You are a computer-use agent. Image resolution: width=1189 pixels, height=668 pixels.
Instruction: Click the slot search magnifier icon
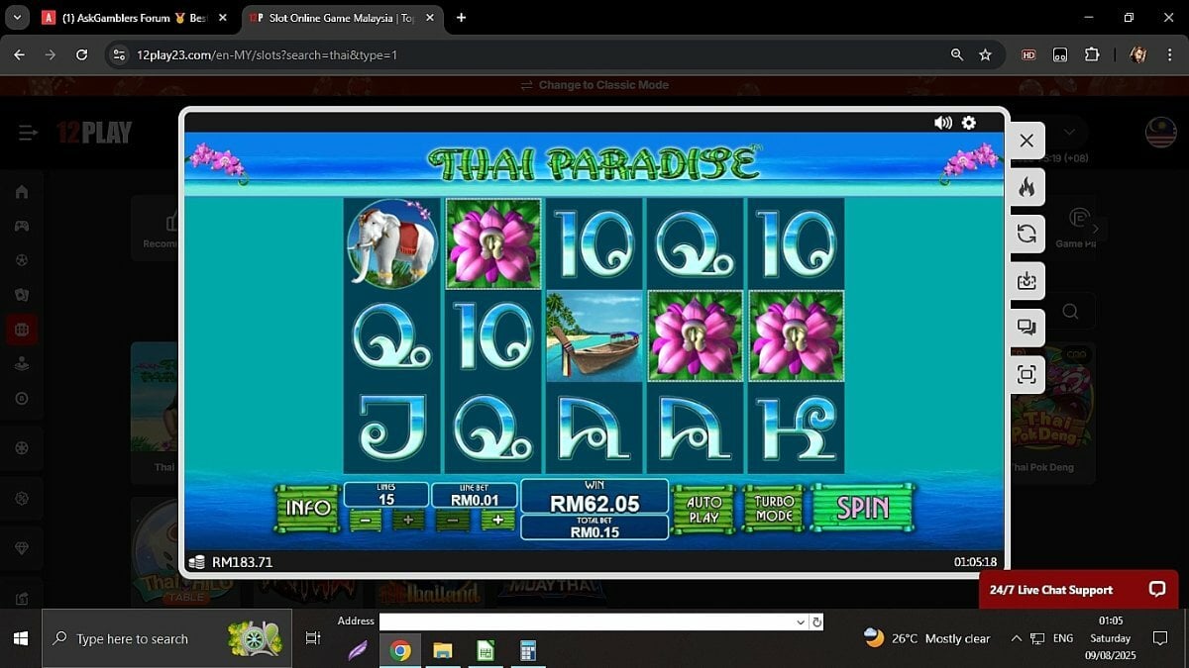coord(1070,312)
